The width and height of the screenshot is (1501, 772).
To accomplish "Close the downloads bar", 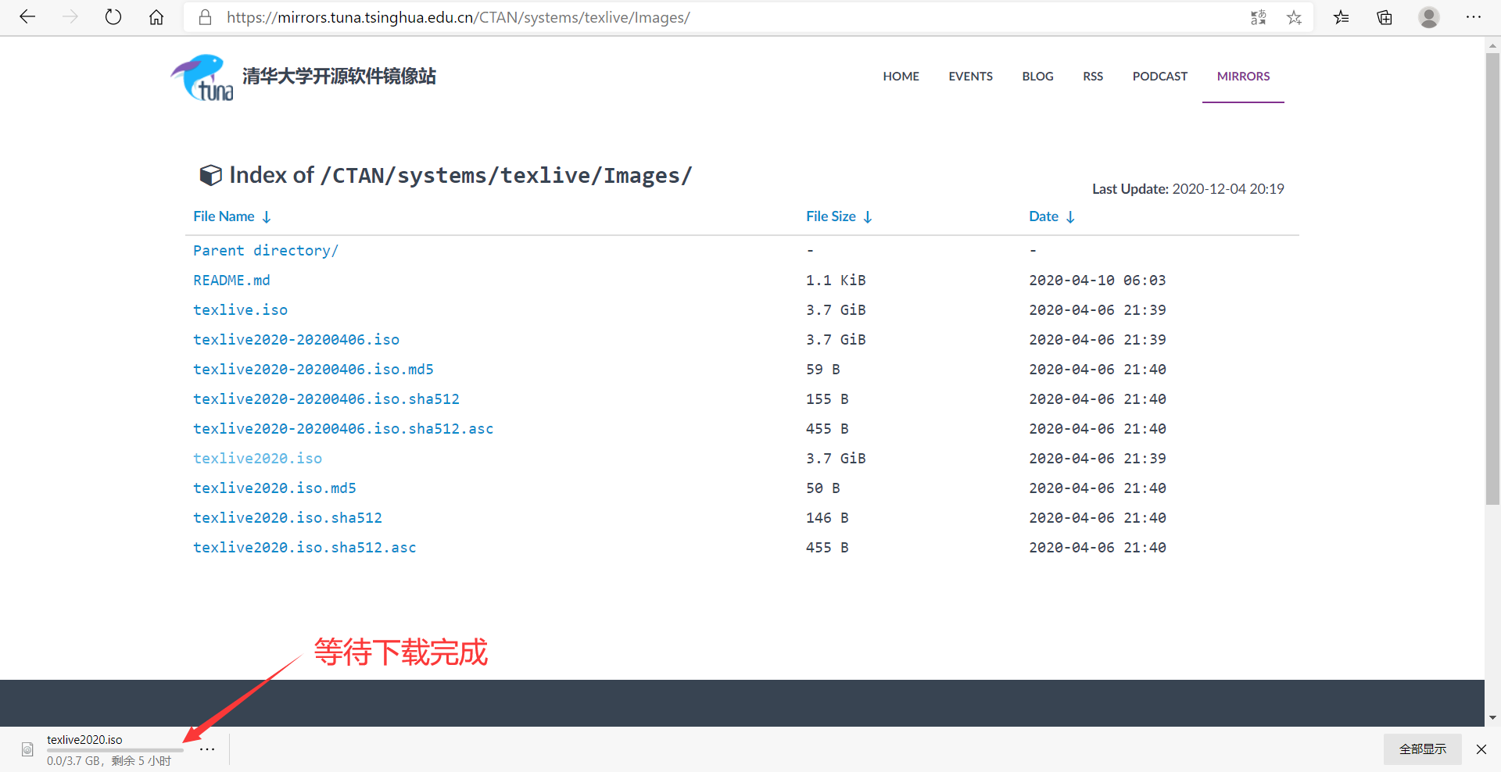I will click(x=1481, y=749).
